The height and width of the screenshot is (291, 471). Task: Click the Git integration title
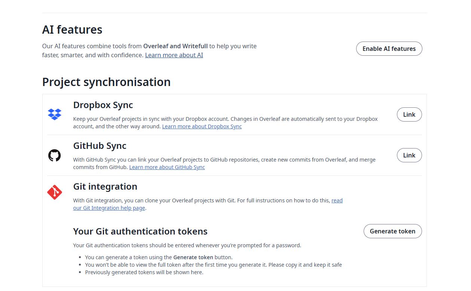tap(105, 187)
